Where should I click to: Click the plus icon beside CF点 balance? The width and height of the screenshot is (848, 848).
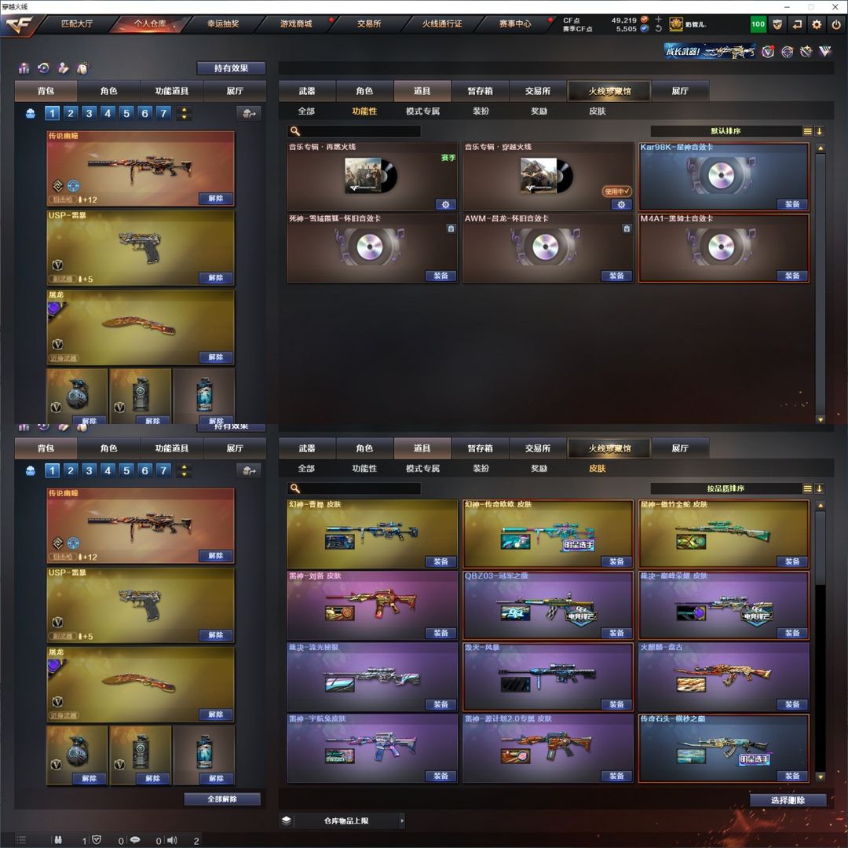coord(658,20)
